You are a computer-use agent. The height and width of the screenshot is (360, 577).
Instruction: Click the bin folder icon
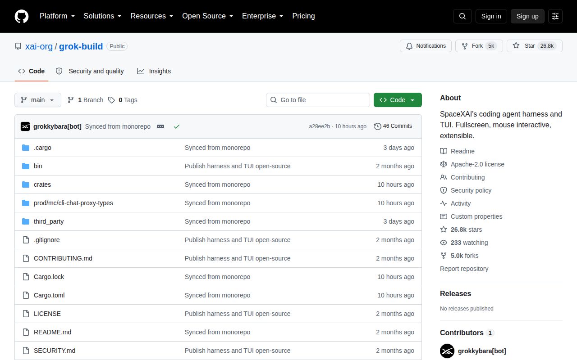26,166
